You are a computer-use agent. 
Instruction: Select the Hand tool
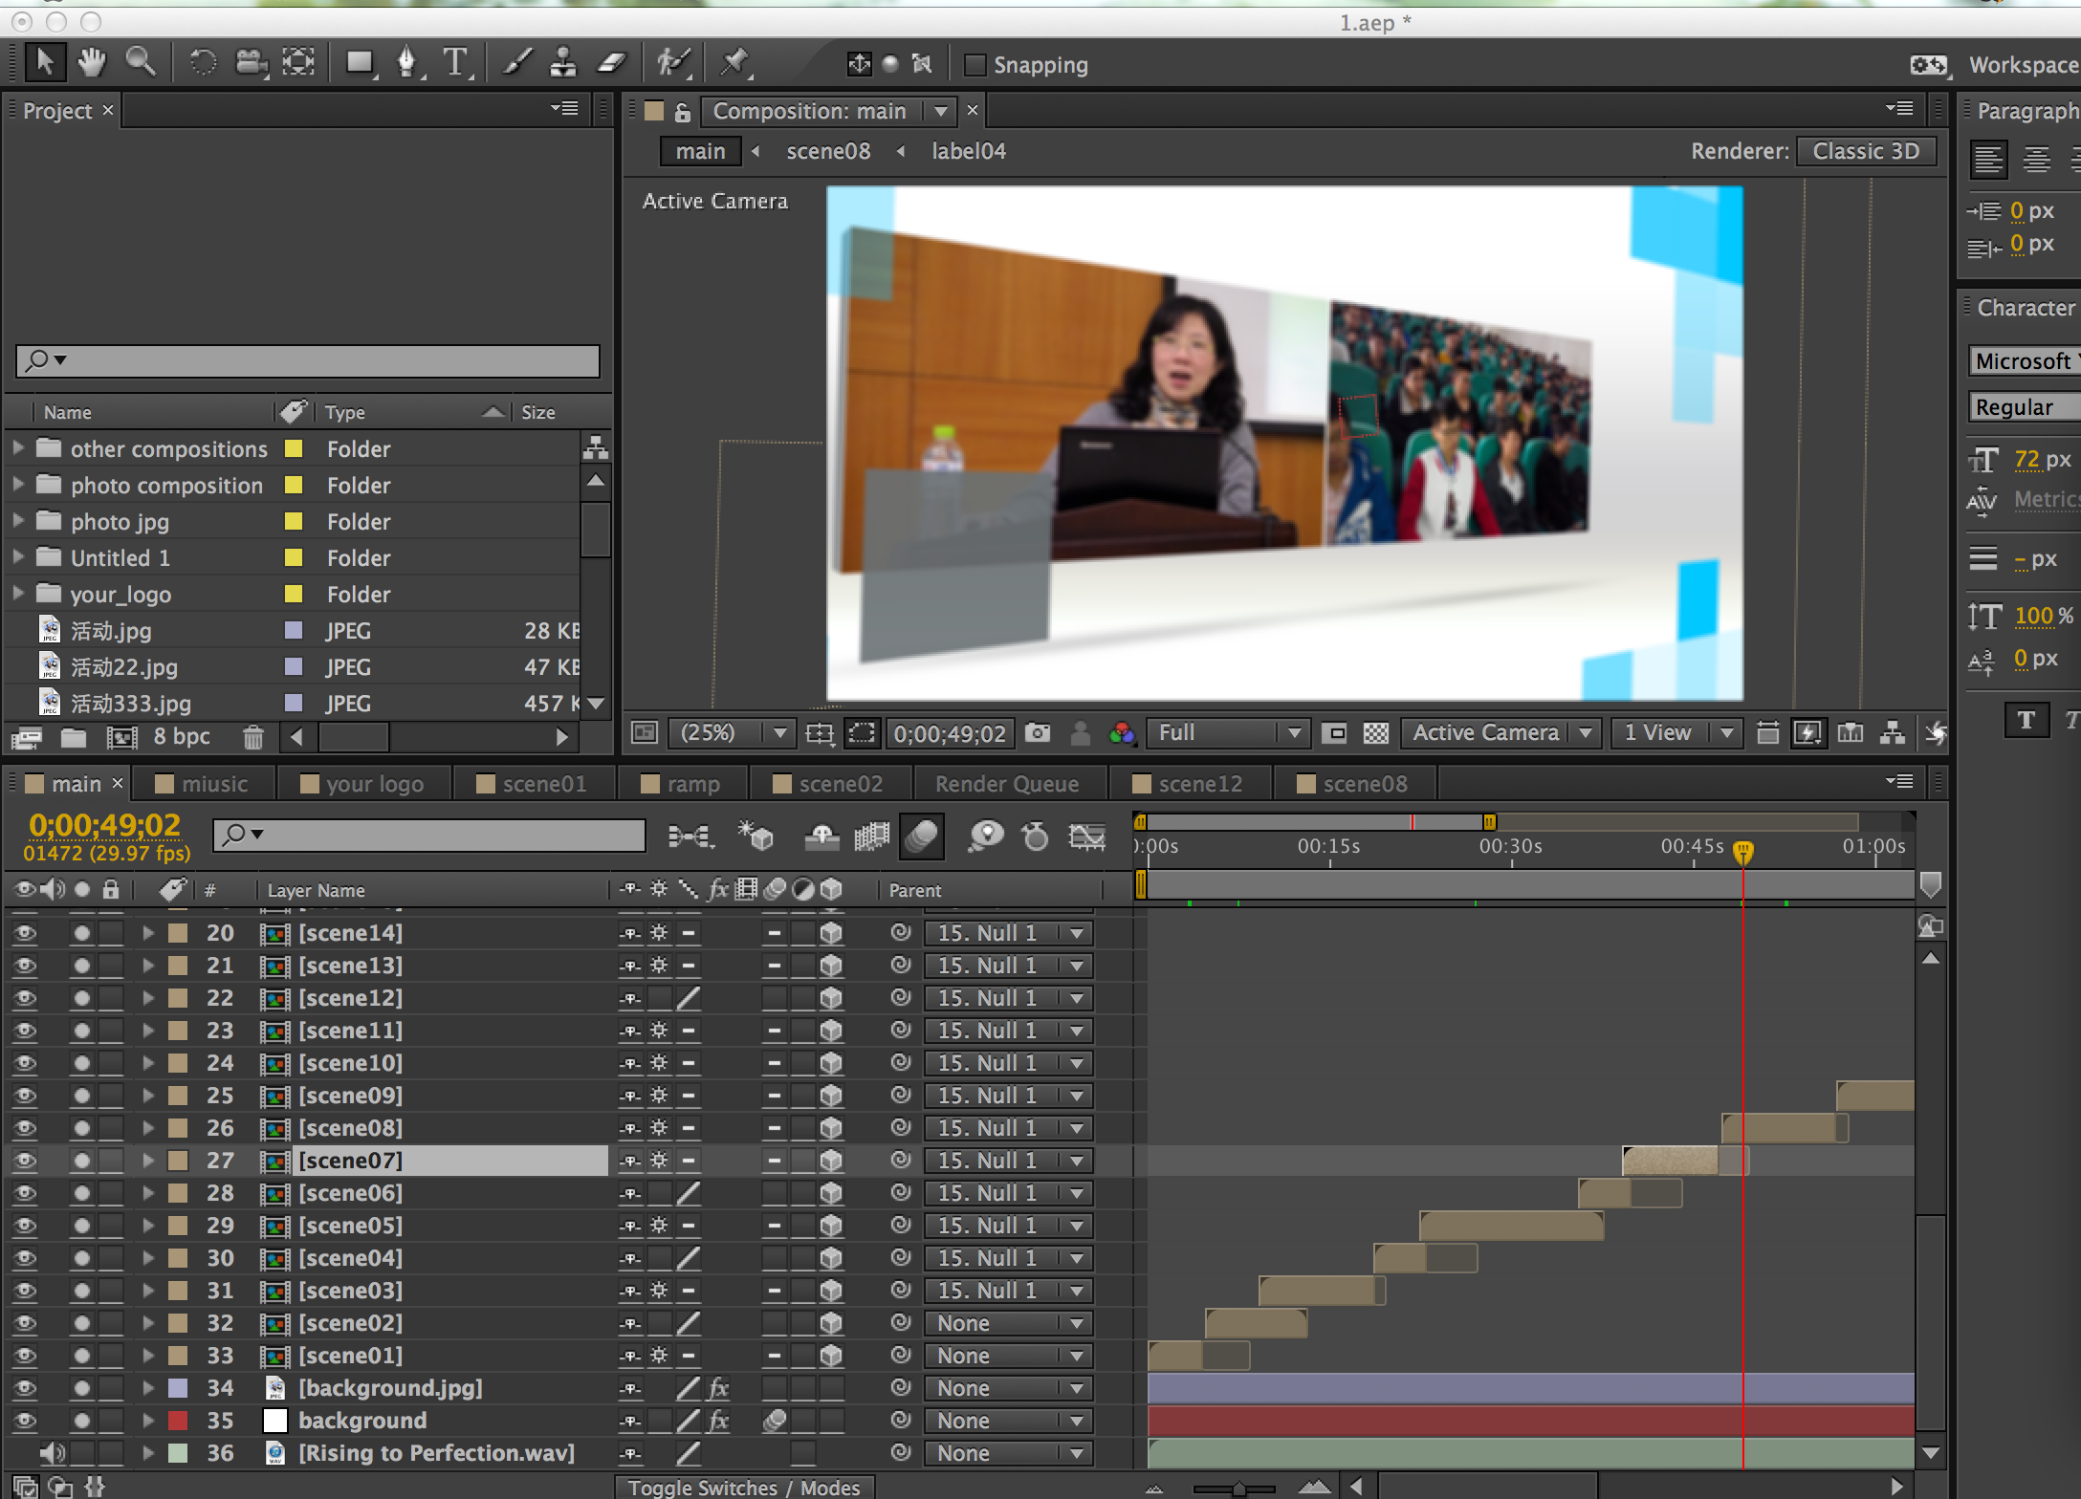pyautogui.click(x=92, y=63)
